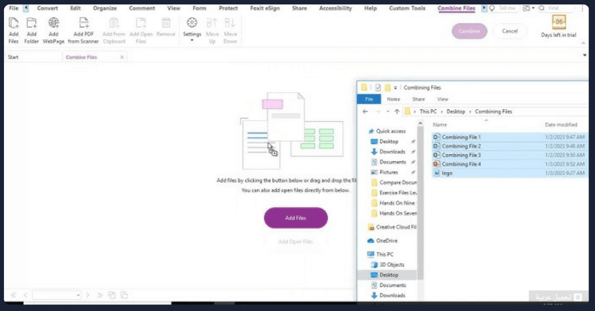The width and height of the screenshot is (595, 311).
Task: Click the Combining File 4 PowerPoint icon
Action: tap(436, 164)
